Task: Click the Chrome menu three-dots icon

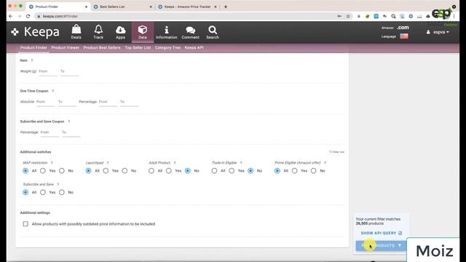Action: (454, 16)
